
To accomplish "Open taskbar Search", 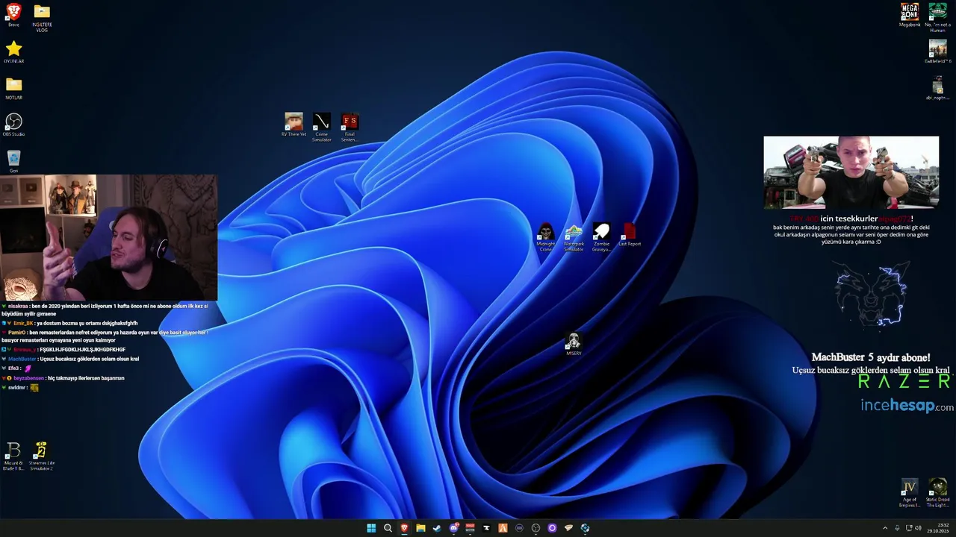I will coord(388,528).
